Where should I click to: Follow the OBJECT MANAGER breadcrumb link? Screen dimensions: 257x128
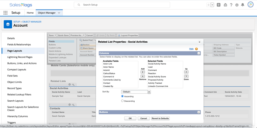[x=32, y=22]
